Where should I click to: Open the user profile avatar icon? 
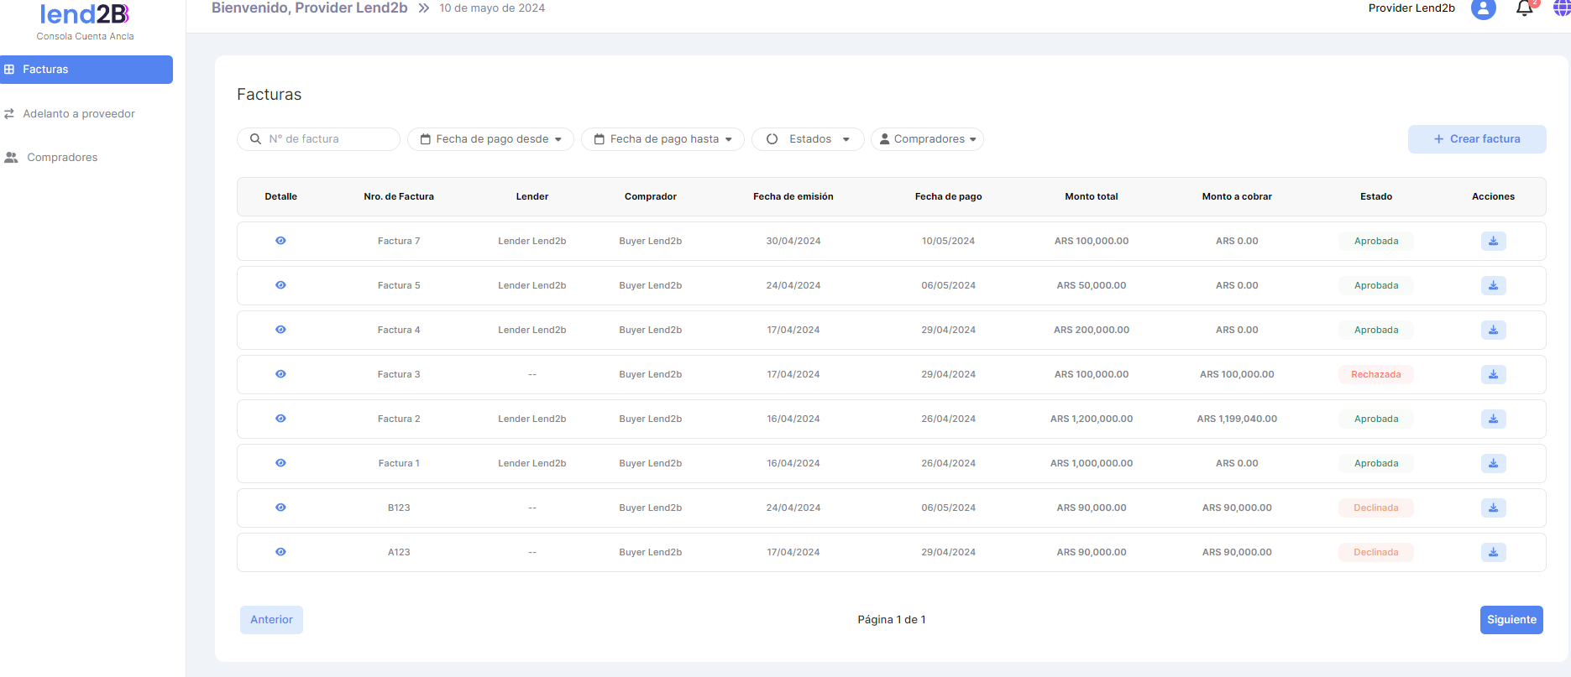(x=1483, y=9)
